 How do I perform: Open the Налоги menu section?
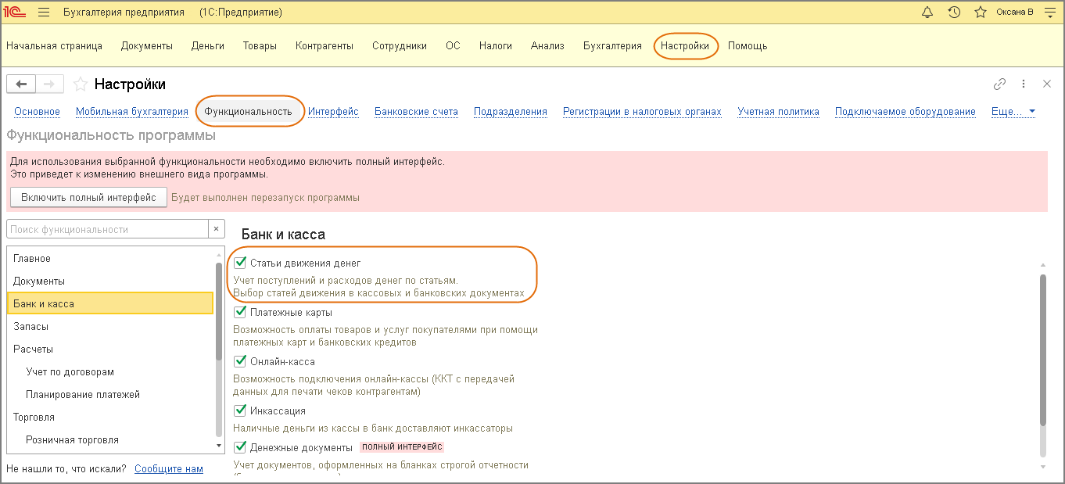pos(496,46)
